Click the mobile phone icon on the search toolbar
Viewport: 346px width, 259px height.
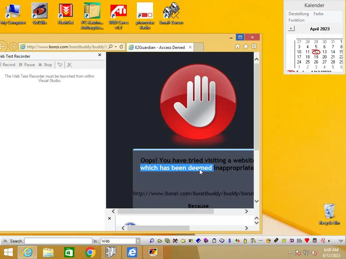click(x=245, y=241)
